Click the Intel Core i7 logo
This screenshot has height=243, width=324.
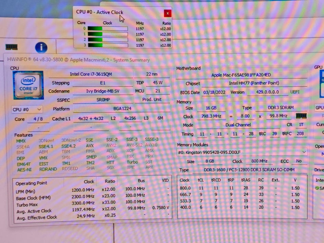pos(28,85)
